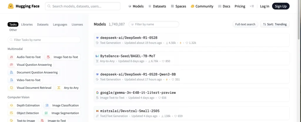Click the Image-Text-to-Text task icon

(49, 57)
